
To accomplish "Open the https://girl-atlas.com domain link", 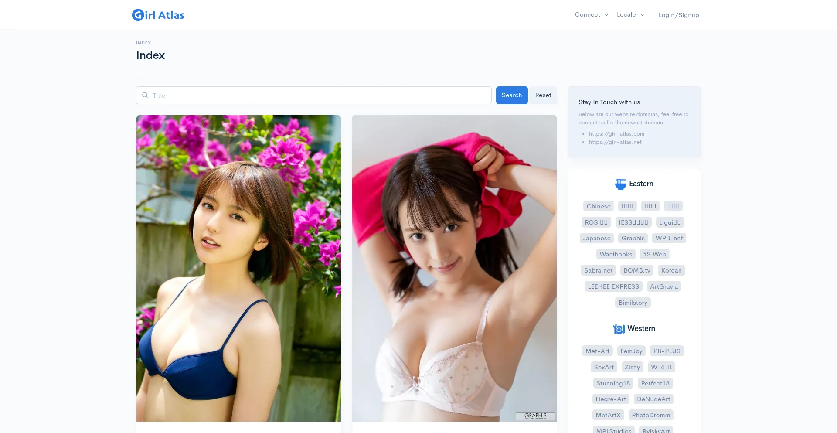I will pyautogui.click(x=616, y=134).
